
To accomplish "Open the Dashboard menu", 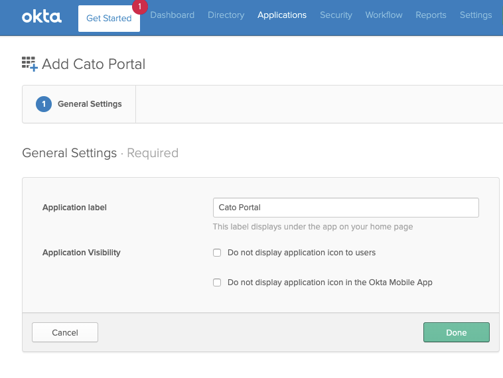I will pyautogui.click(x=173, y=15).
